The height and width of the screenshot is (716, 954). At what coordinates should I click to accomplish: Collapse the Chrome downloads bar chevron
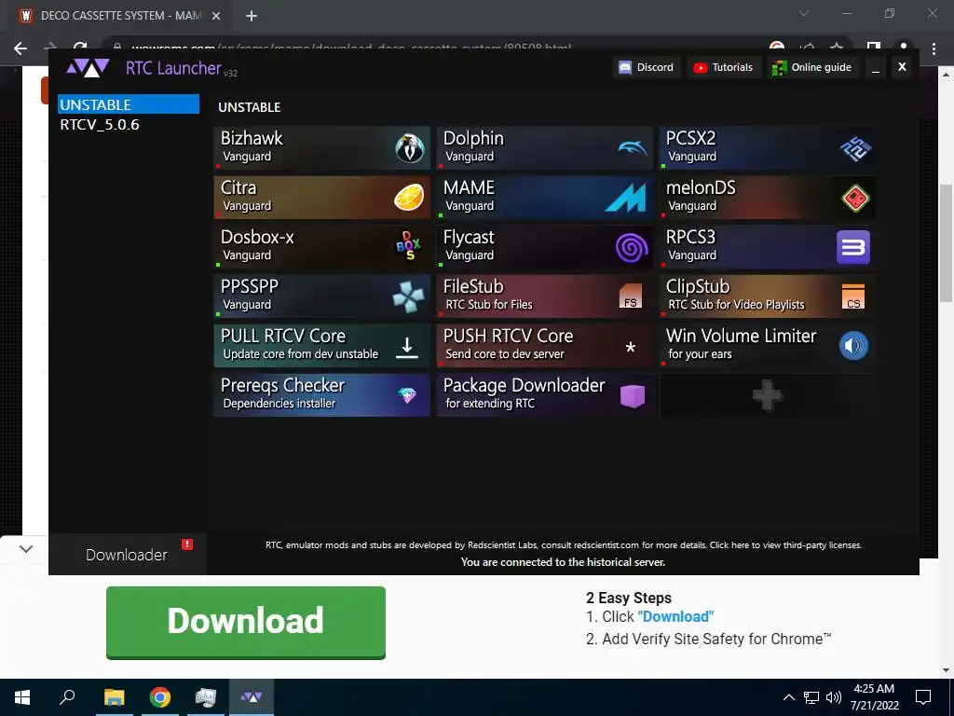(25, 548)
